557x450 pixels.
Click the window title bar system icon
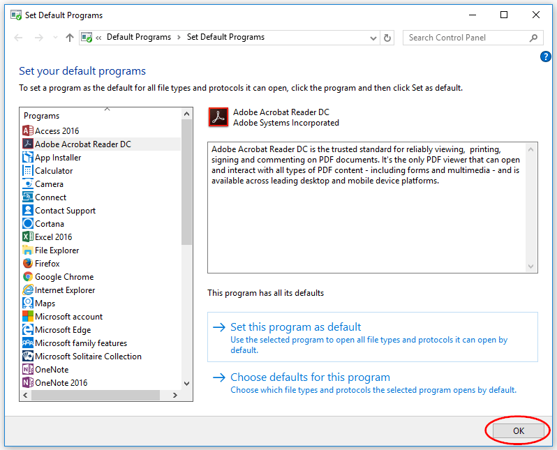pos(15,15)
